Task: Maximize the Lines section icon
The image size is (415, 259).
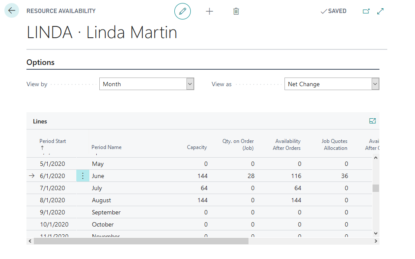Action: pyautogui.click(x=372, y=121)
